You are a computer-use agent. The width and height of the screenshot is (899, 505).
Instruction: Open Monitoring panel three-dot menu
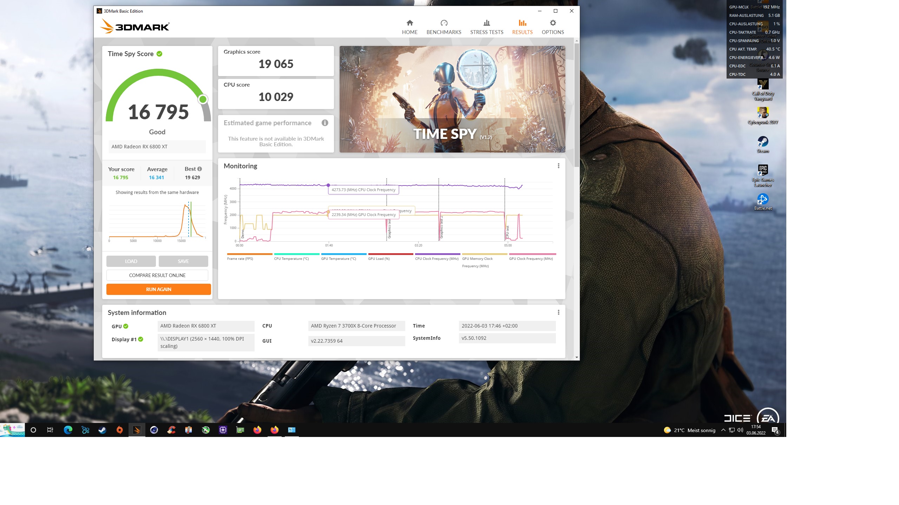558,166
